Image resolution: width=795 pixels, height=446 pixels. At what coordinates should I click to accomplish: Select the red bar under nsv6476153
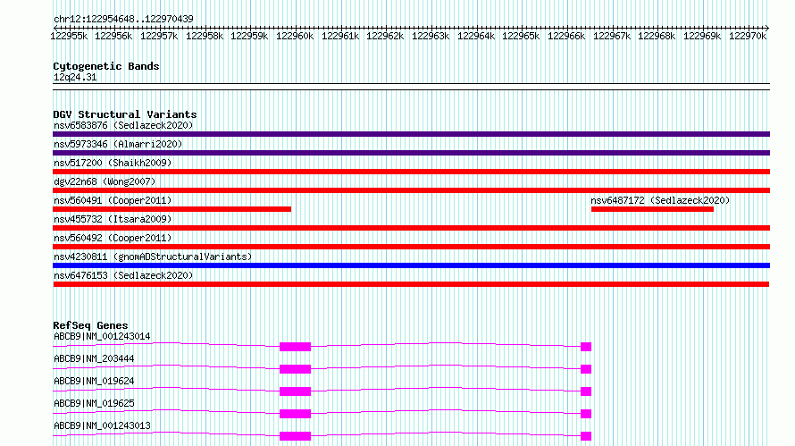click(x=411, y=284)
